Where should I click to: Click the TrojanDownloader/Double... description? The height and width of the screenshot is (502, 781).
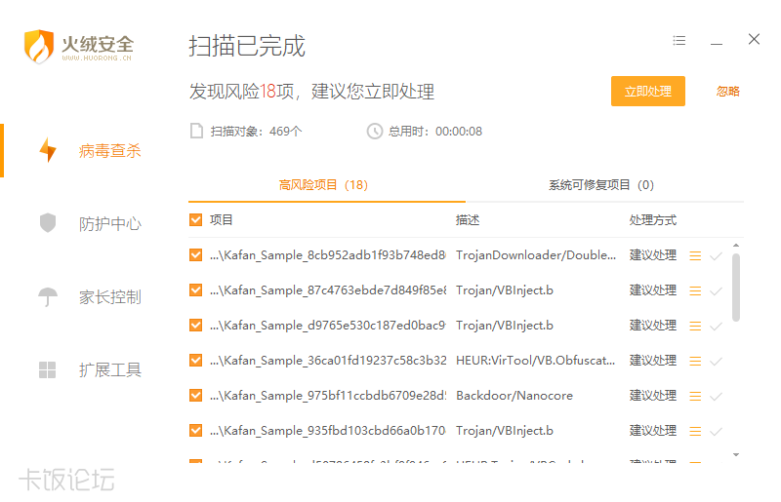click(x=536, y=255)
